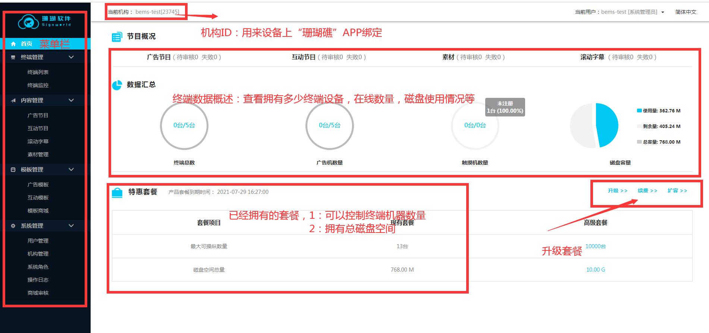Click the 磁盘空间总量 row label
This screenshot has height=333, width=709.
pyautogui.click(x=209, y=270)
